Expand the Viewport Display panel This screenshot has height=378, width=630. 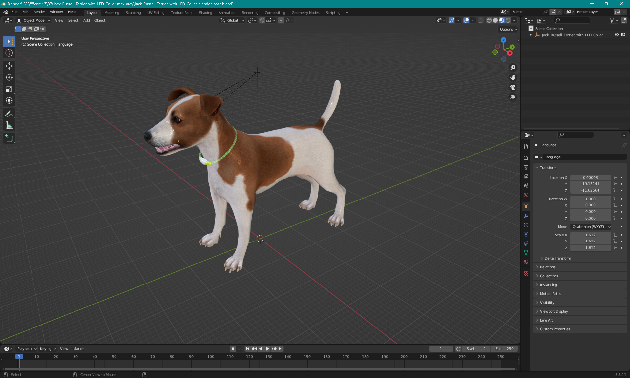[554, 311]
